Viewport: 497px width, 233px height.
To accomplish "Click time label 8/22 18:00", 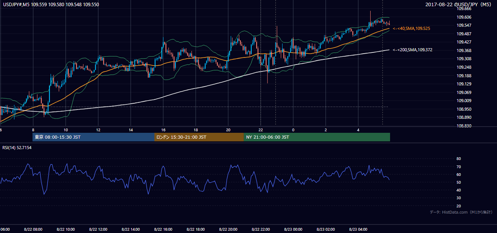I will (196, 230).
